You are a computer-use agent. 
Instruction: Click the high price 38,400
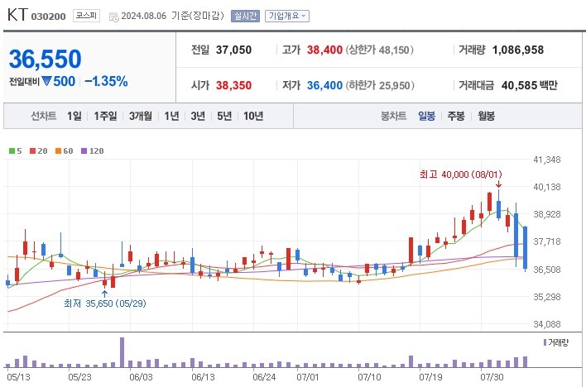click(324, 50)
